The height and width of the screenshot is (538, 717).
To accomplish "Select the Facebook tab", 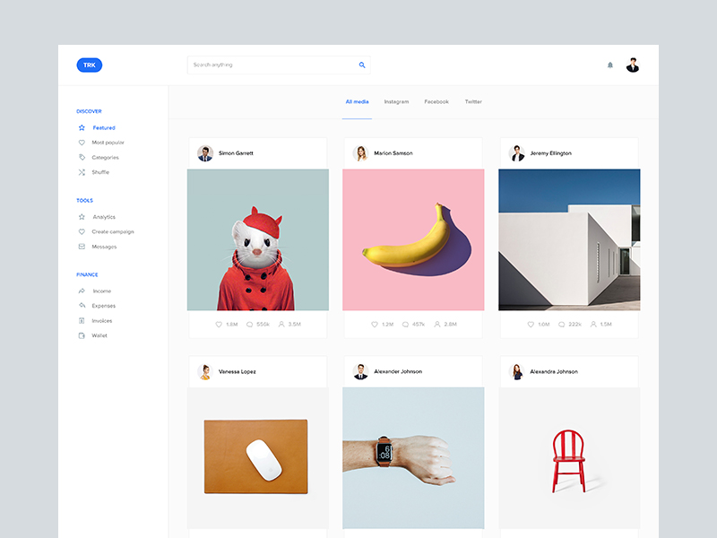I will pos(436,102).
